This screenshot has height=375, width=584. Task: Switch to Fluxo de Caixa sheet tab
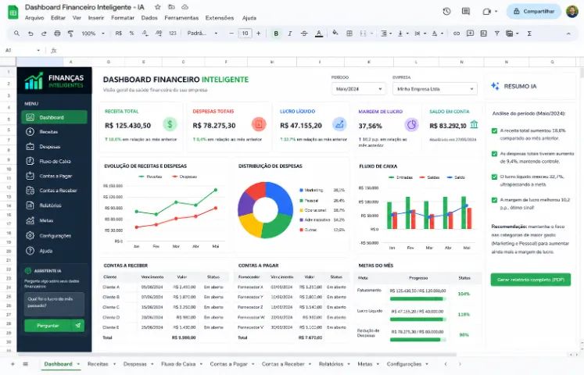(178, 364)
